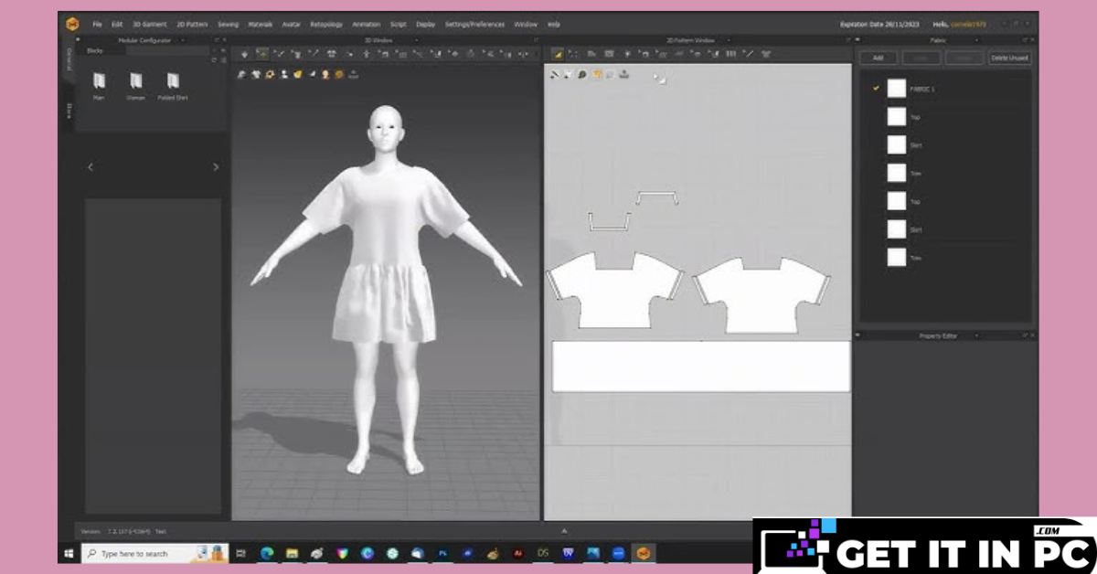Image resolution: width=1097 pixels, height=574 pixels.
Task: Click the Marvelous Designer logo icon
Action: point(72,24)
